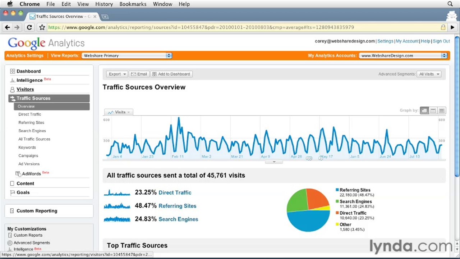
Task: Open the Window menu
Action: click(162, 4)
